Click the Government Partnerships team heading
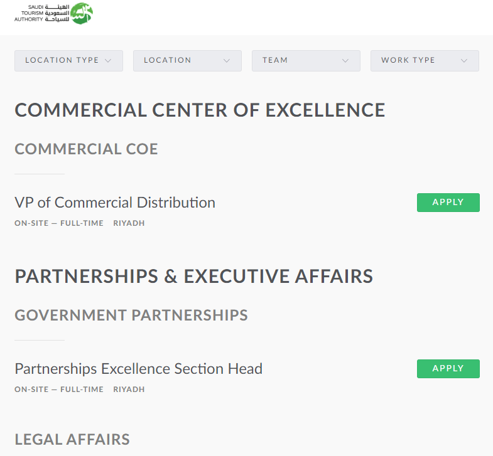 (x=131, y=315)
